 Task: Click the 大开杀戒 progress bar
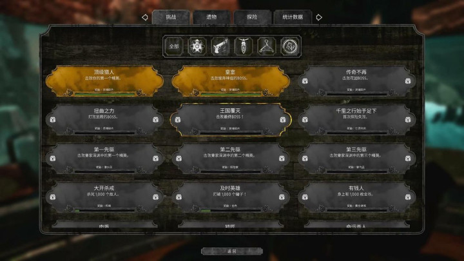tap(105, 210)
